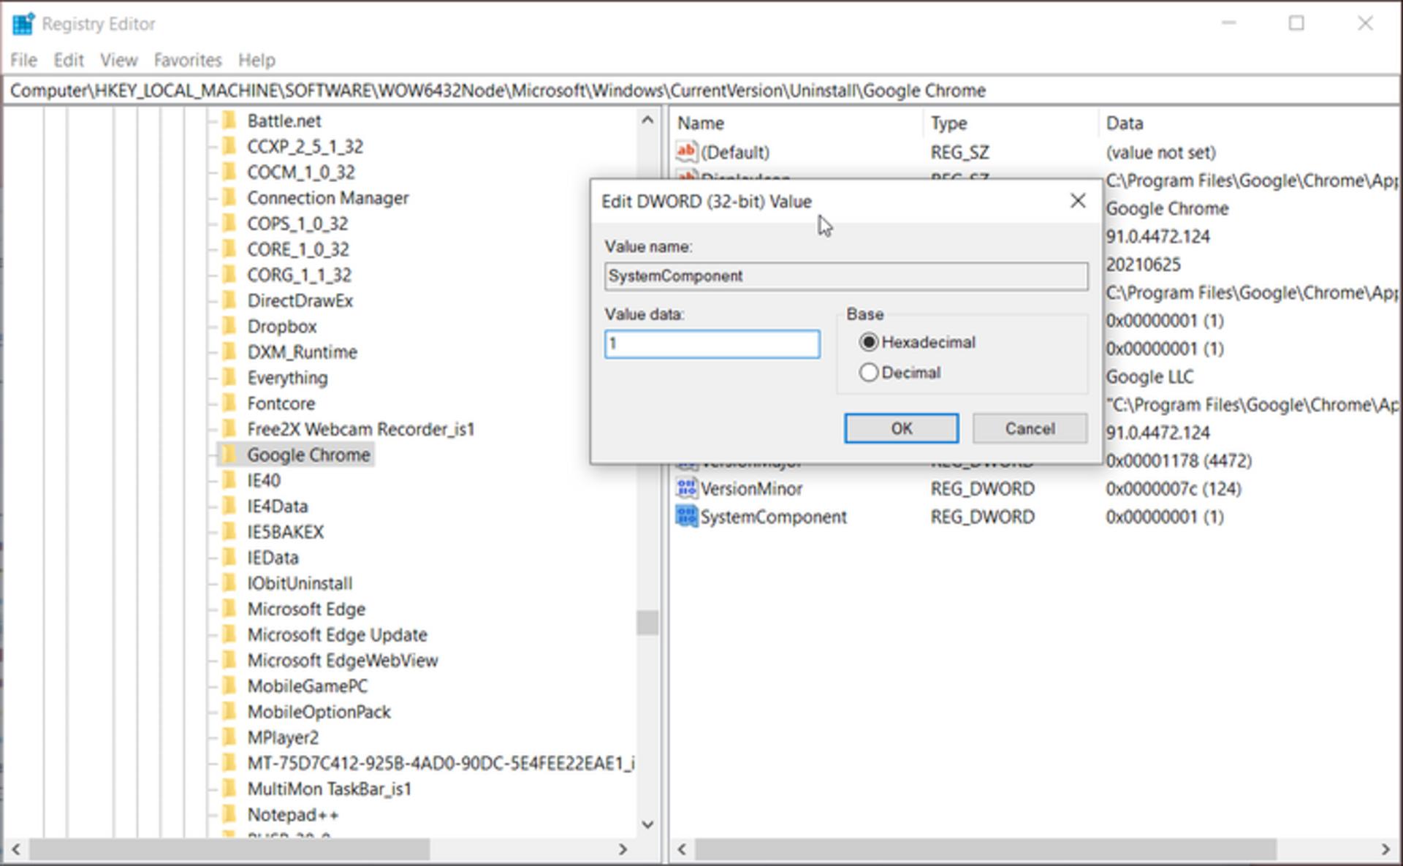This screenshot has height=866, width=1403.
Task: Select the IE40 folder icon
Action: point(229,480)
